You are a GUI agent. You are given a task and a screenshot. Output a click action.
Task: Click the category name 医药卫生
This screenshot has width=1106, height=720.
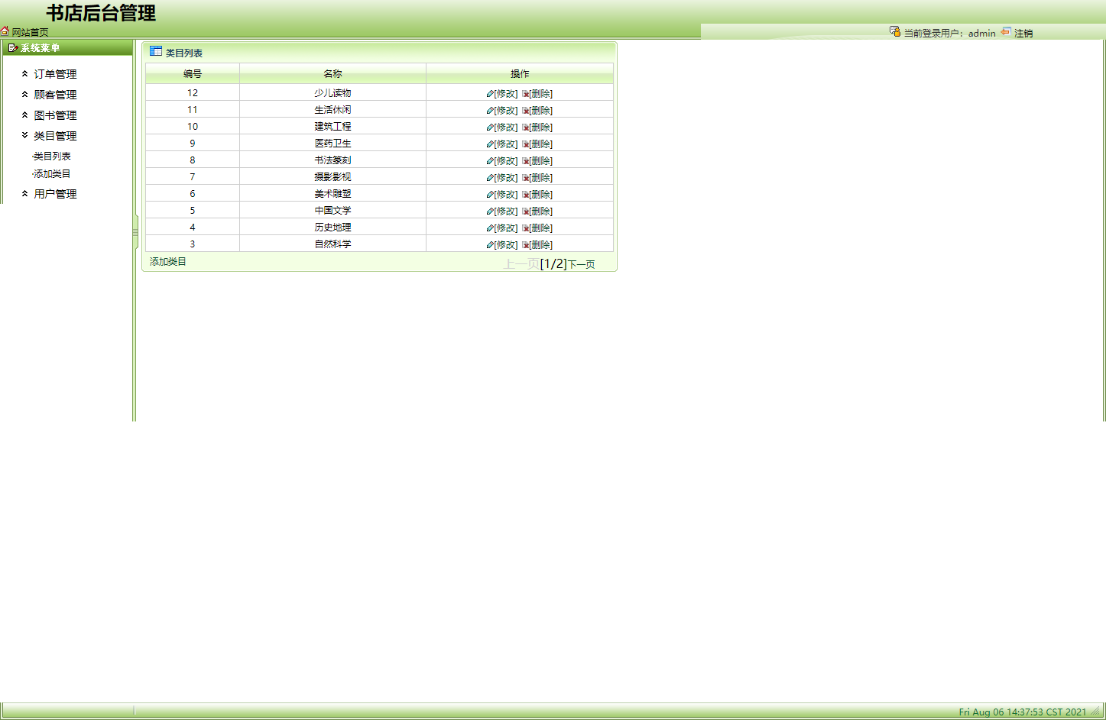[333, 144]
